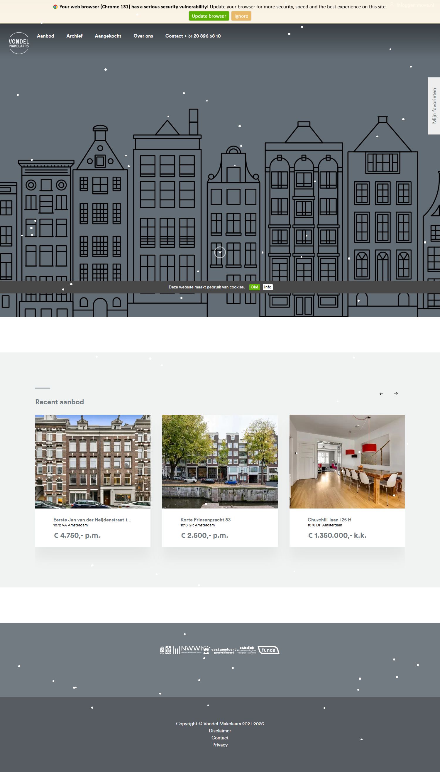This screenshot has width=440, height=772.
Task: Click the Recent aanbod heading
Action: coord(60,402)
